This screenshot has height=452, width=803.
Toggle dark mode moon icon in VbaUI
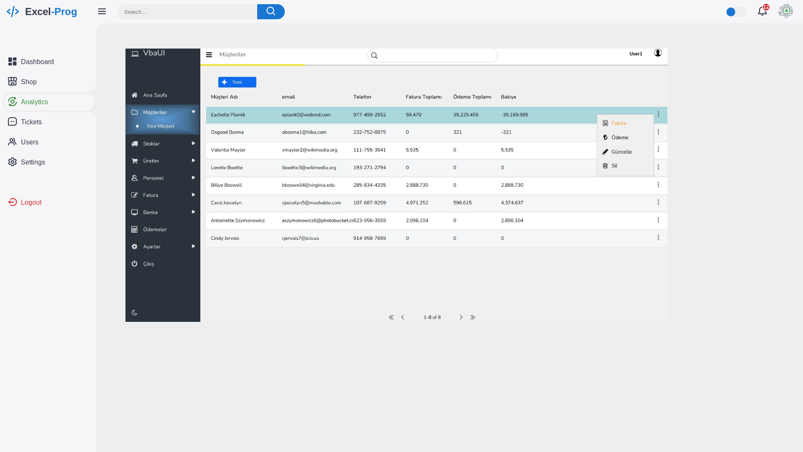pos(134,313)
